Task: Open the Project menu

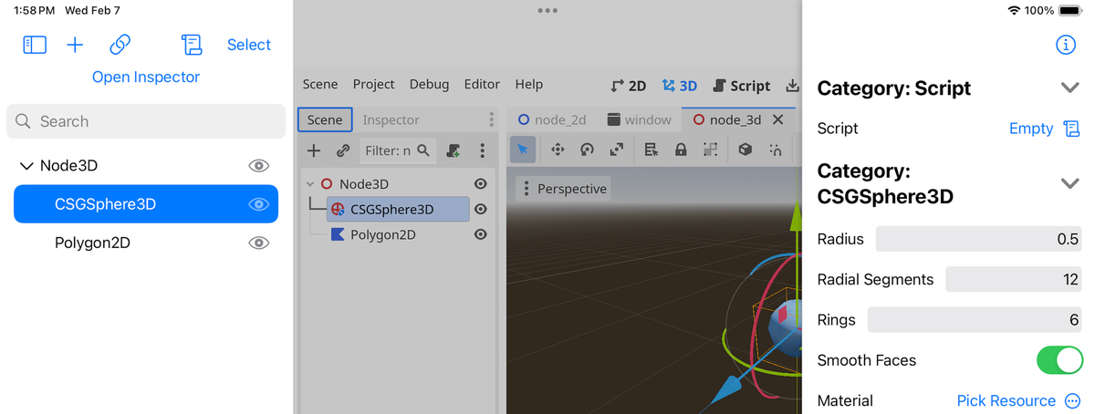Action: 374,84
